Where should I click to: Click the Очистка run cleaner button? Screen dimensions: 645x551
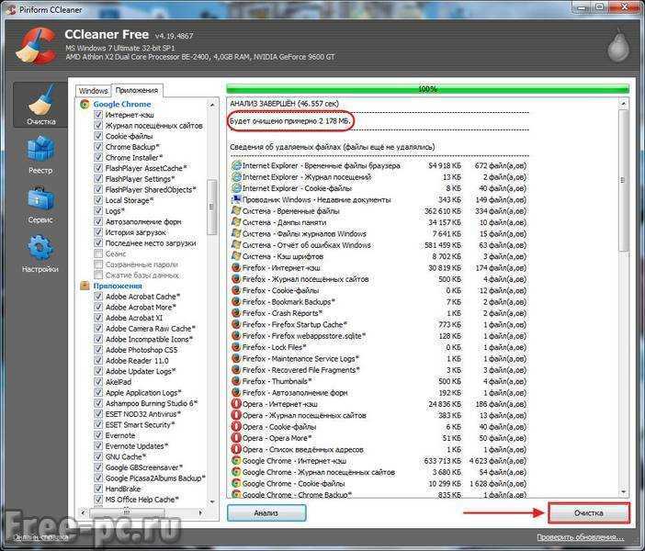pyautogui.click(x=589, y=512)
